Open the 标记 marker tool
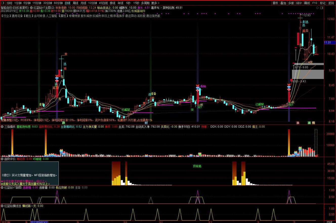Screen dimensions: 336x223 (323, 3)
